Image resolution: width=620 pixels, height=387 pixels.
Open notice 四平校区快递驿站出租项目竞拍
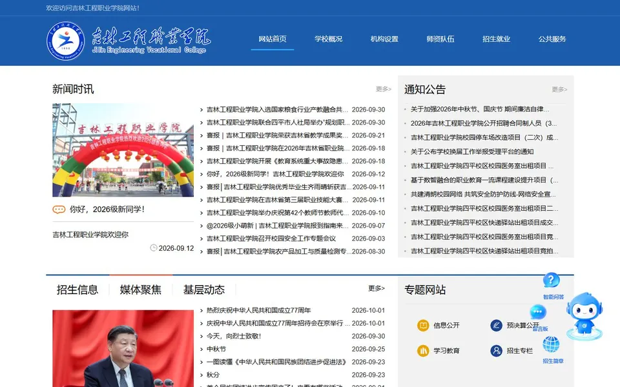click(x=484, y=251)
